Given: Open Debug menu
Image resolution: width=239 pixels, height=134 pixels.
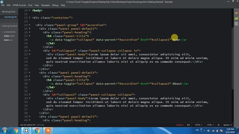Looking at the screenshot, I should pos(55,5).
